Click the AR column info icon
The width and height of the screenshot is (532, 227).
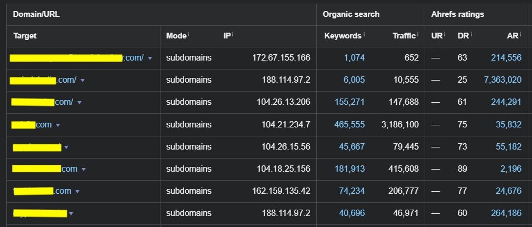520,34
